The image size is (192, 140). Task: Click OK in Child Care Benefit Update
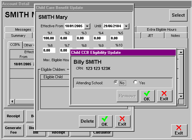(105, 121)
